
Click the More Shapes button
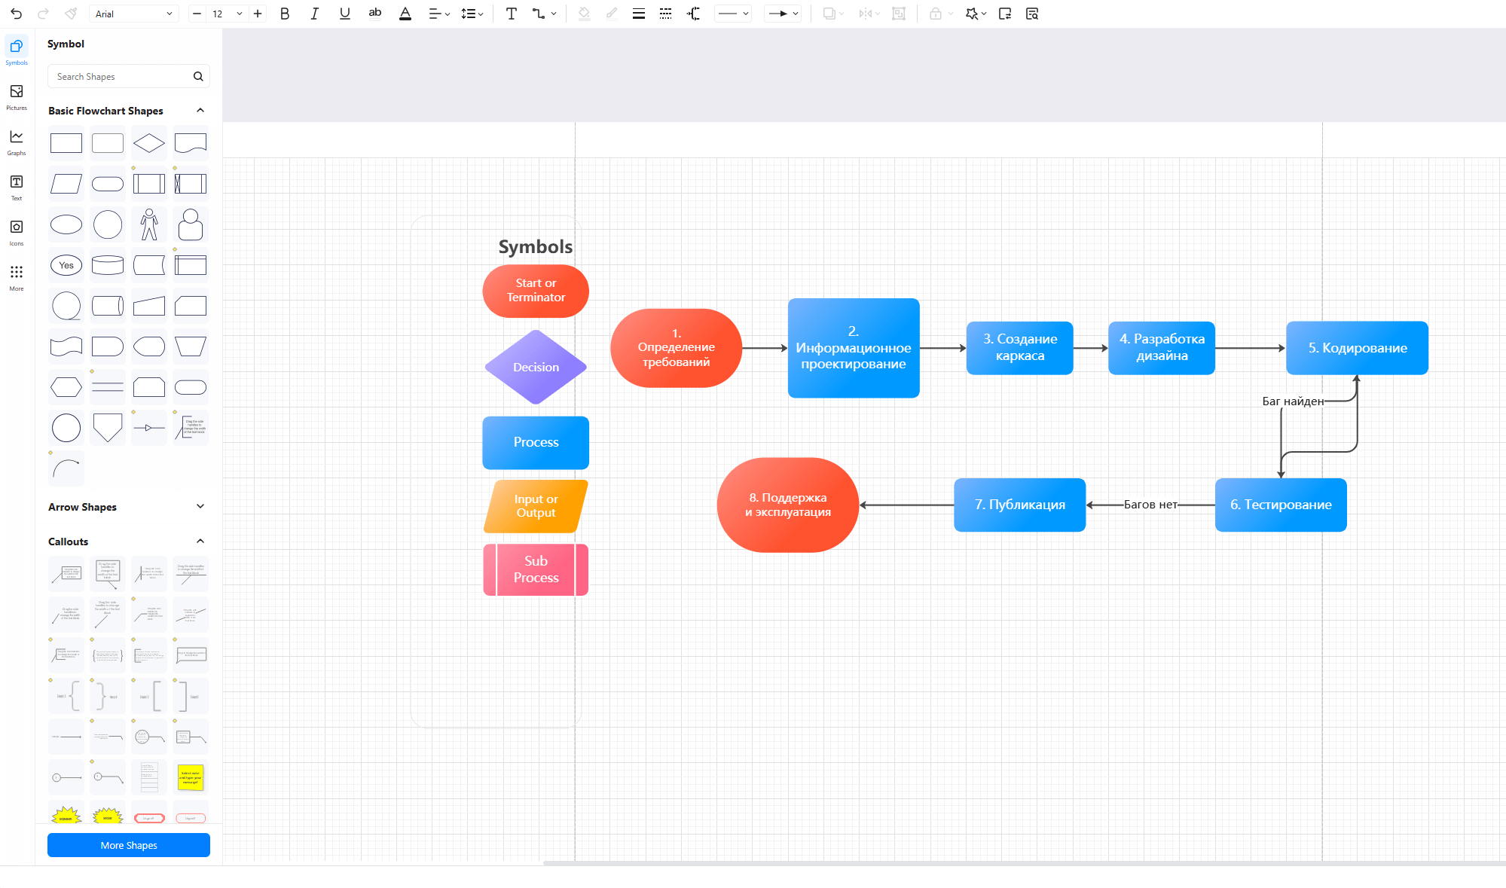click(x=129, y=845)
